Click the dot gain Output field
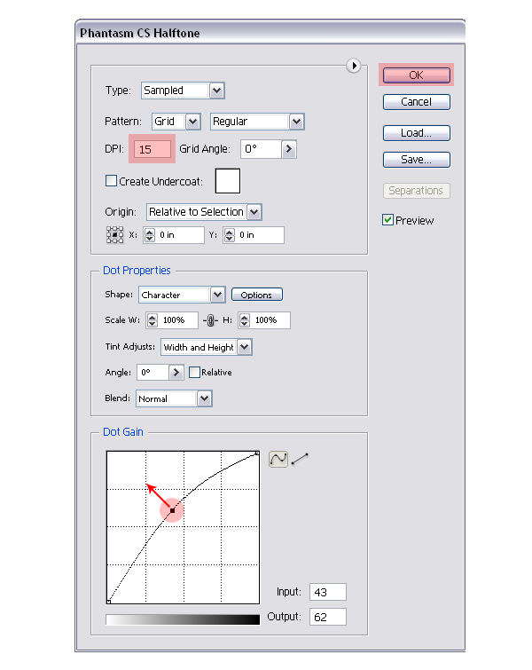The image size is (532, 670). pyautogui.click(x=328, y=617)
